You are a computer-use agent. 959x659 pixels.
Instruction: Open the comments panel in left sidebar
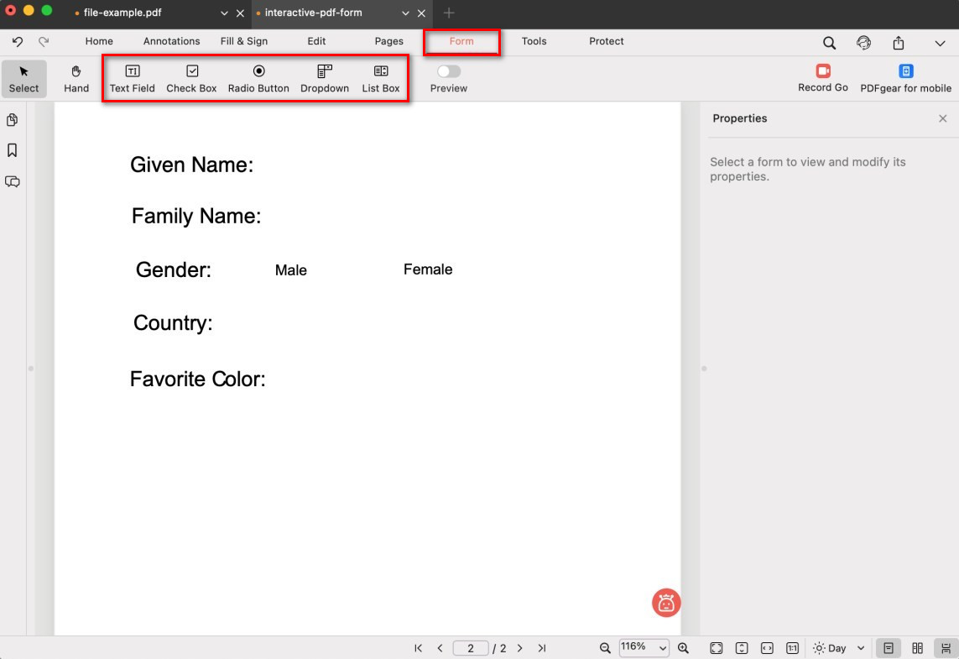tap(13, 181)
